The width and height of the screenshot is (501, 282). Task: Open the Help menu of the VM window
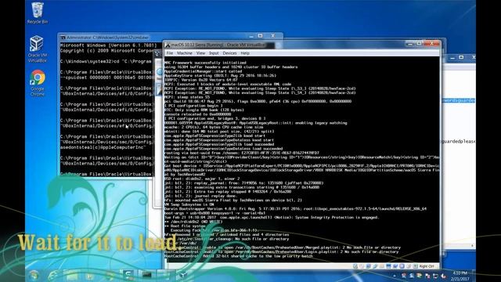tap(245, 53)
